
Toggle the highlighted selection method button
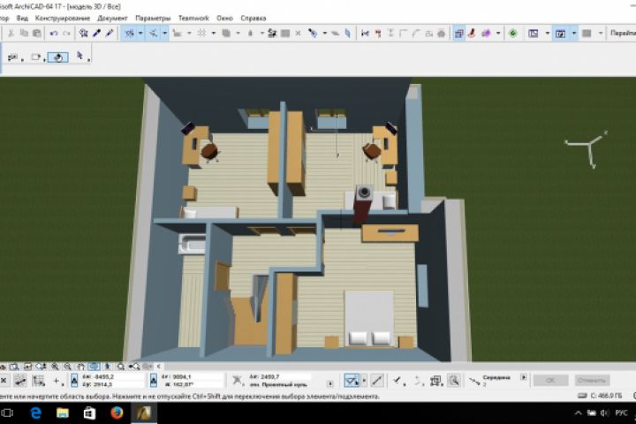click(x=352, y=381)
